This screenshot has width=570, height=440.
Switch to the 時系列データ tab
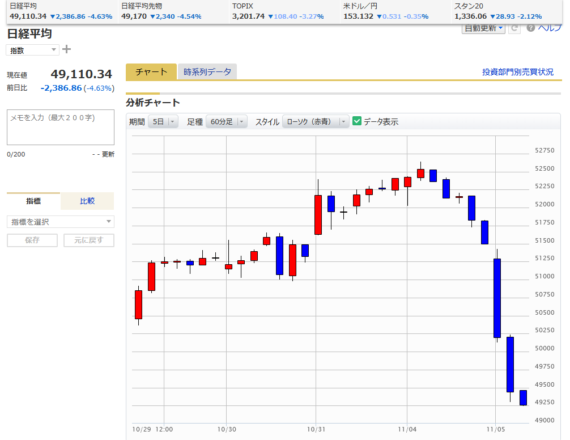click(x=207, y=72)
